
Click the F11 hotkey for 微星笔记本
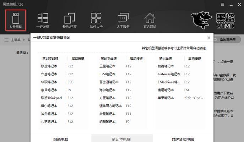(x=129, y=114)
